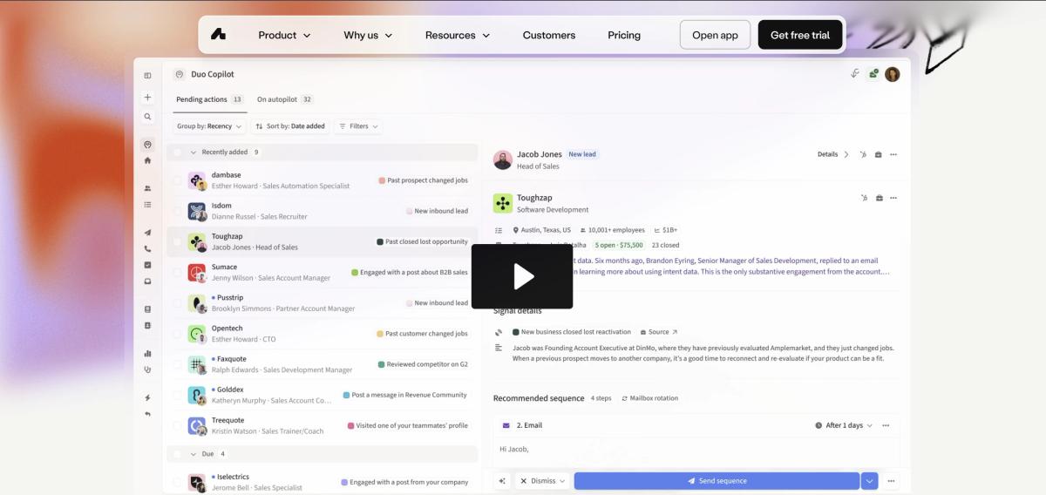
Task: Tick the checkbox for the Golddex row
Action: [x=178, y=395]
